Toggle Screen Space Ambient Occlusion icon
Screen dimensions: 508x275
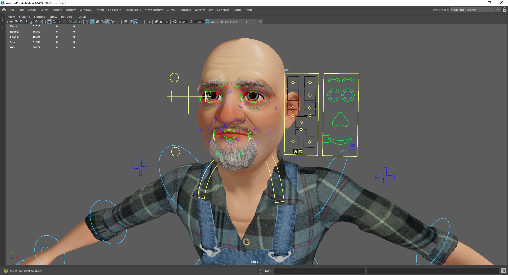pyautogui.click(x=126, y=22)
